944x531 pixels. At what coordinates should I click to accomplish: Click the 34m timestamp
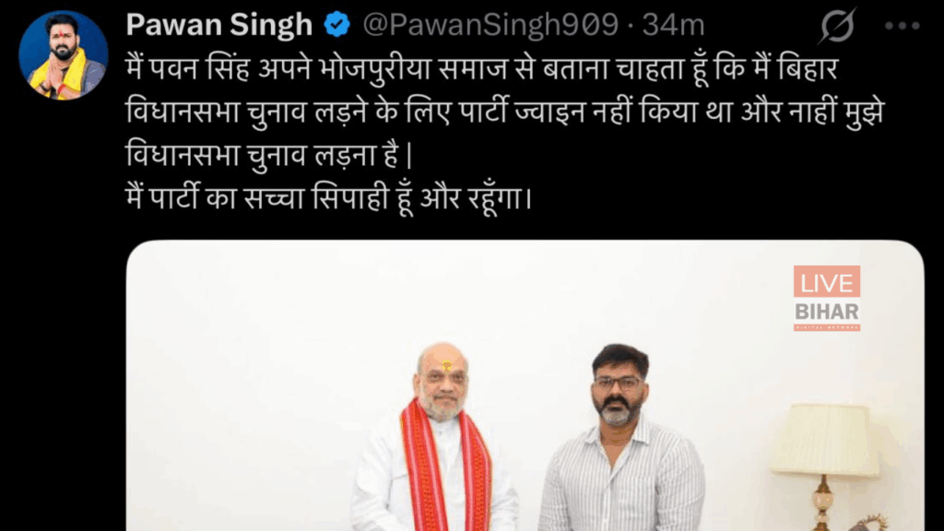(x=672, y=25)
